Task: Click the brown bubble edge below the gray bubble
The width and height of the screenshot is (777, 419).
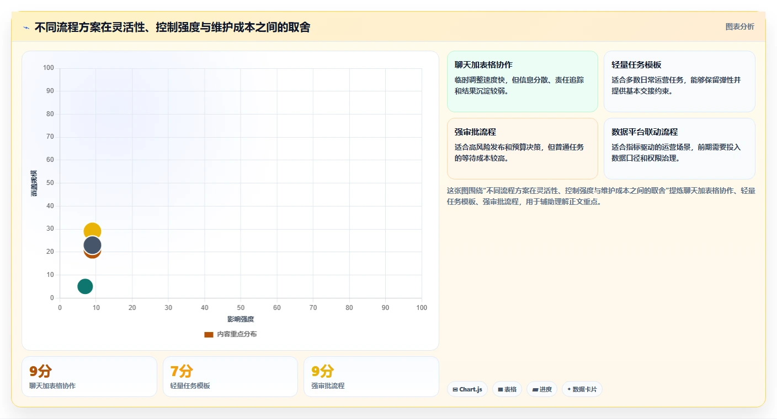Action: 92,255
